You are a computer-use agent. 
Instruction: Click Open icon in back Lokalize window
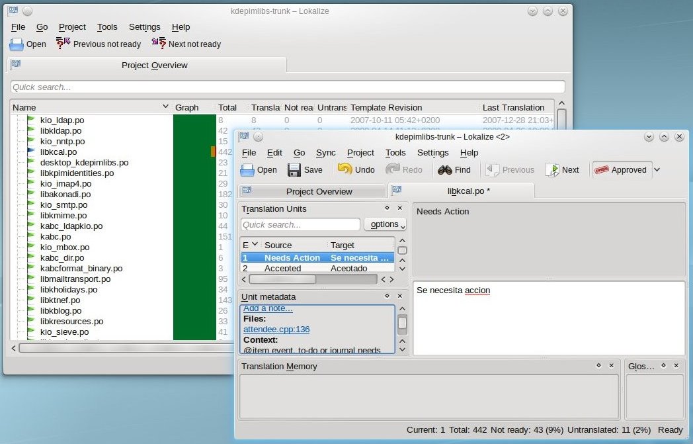(17, 44)
